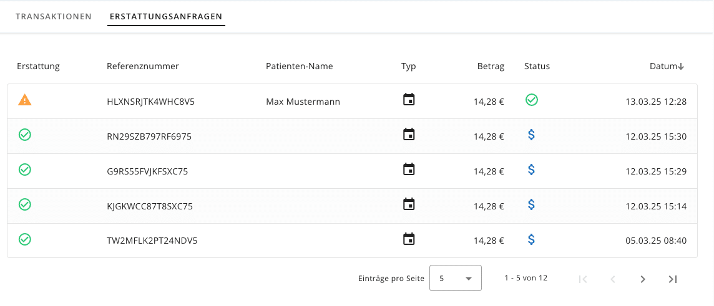Open reference number G9RS55FVJKFSXC75 row
This screenshot has width=714, height=306.
tap(147, 171)
